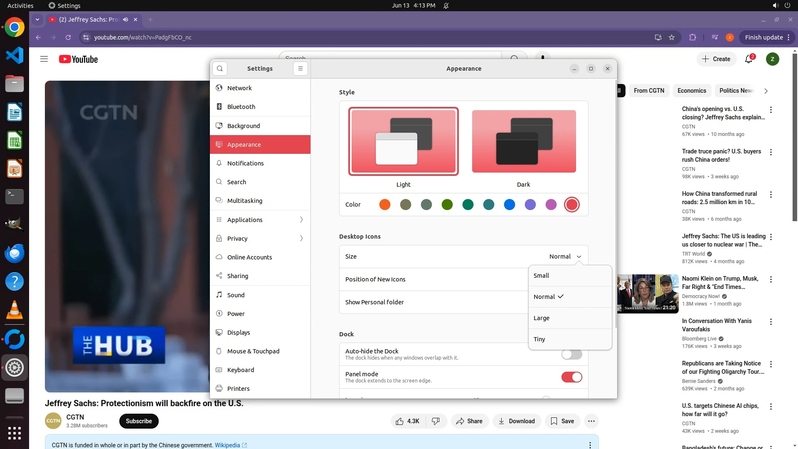Click the Settings search magnifier icon
The height and width of the screenshot is (449, 798).
220,69
